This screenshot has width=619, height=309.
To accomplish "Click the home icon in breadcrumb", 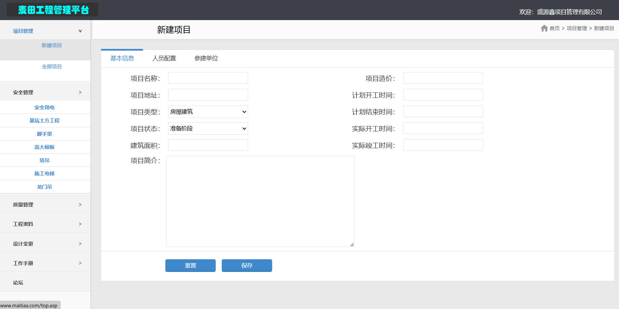I will point(544,28).
